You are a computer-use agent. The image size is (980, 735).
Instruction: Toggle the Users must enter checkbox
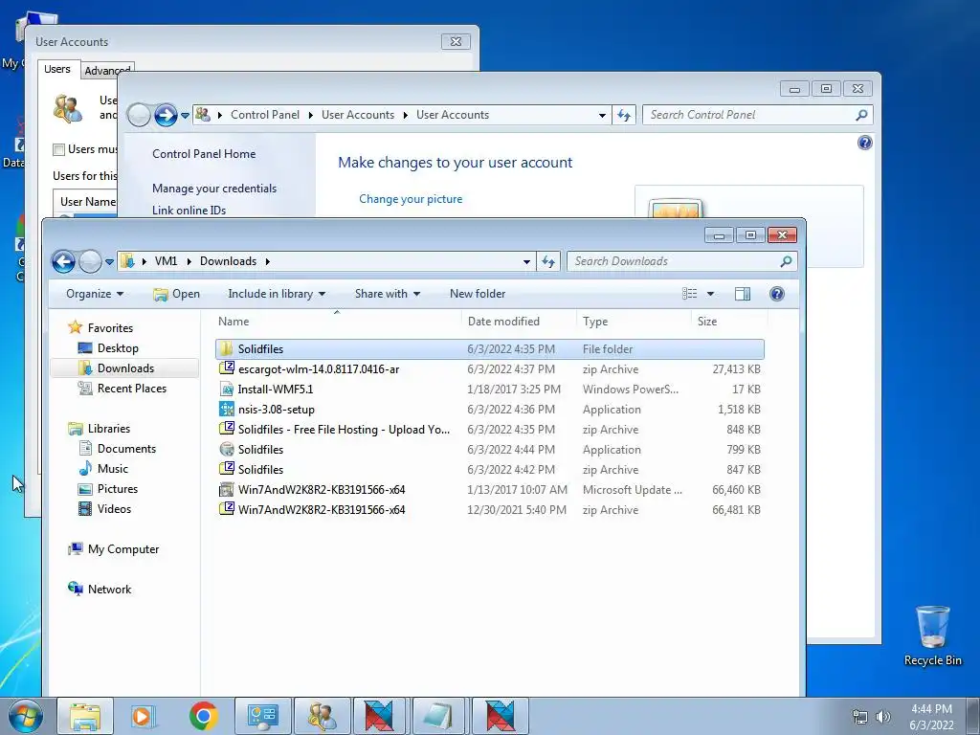coord(58,149)
